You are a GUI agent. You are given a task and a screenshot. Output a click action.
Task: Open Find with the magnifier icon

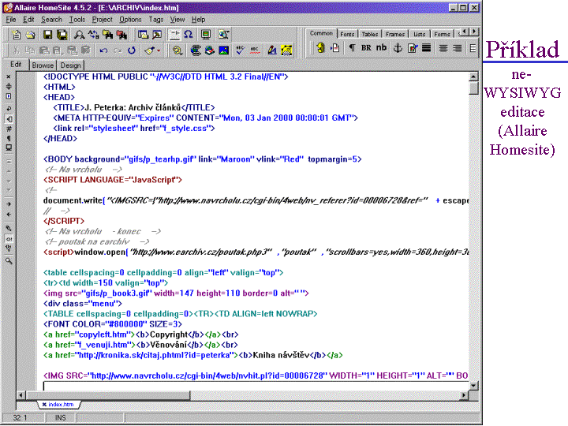79,35
